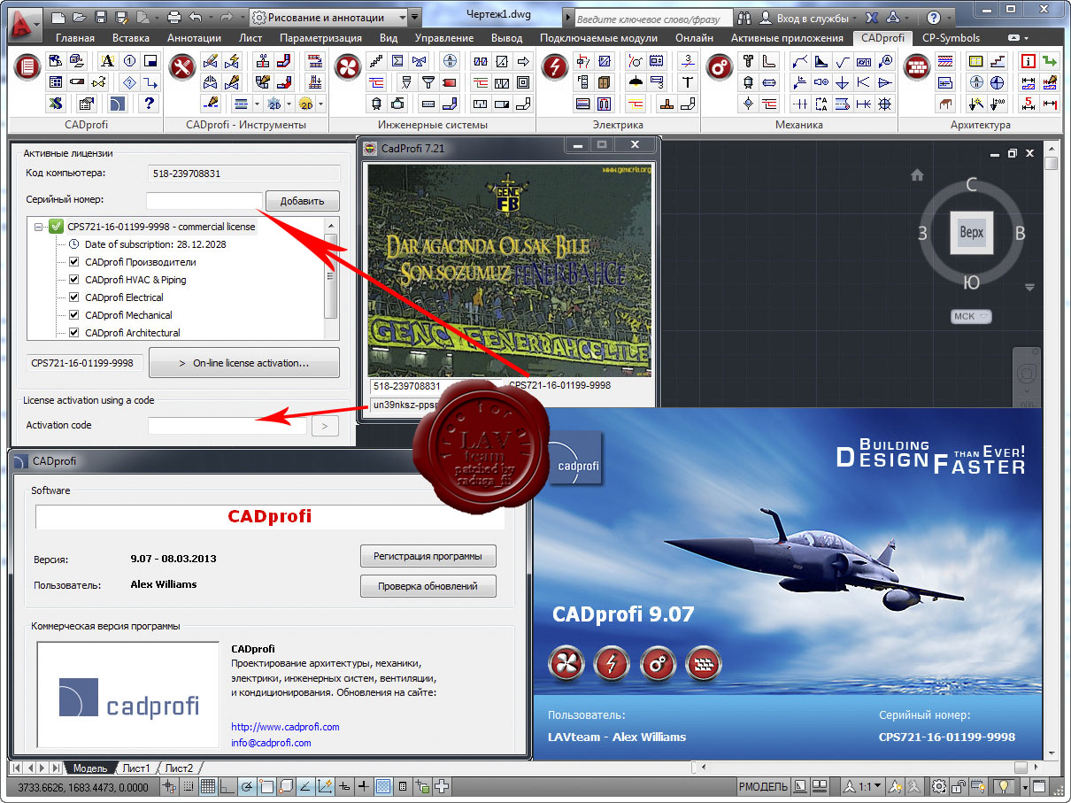Click the Print icon in quick access toolbar
Screen dimensions: 1071x803
point(174,17)
